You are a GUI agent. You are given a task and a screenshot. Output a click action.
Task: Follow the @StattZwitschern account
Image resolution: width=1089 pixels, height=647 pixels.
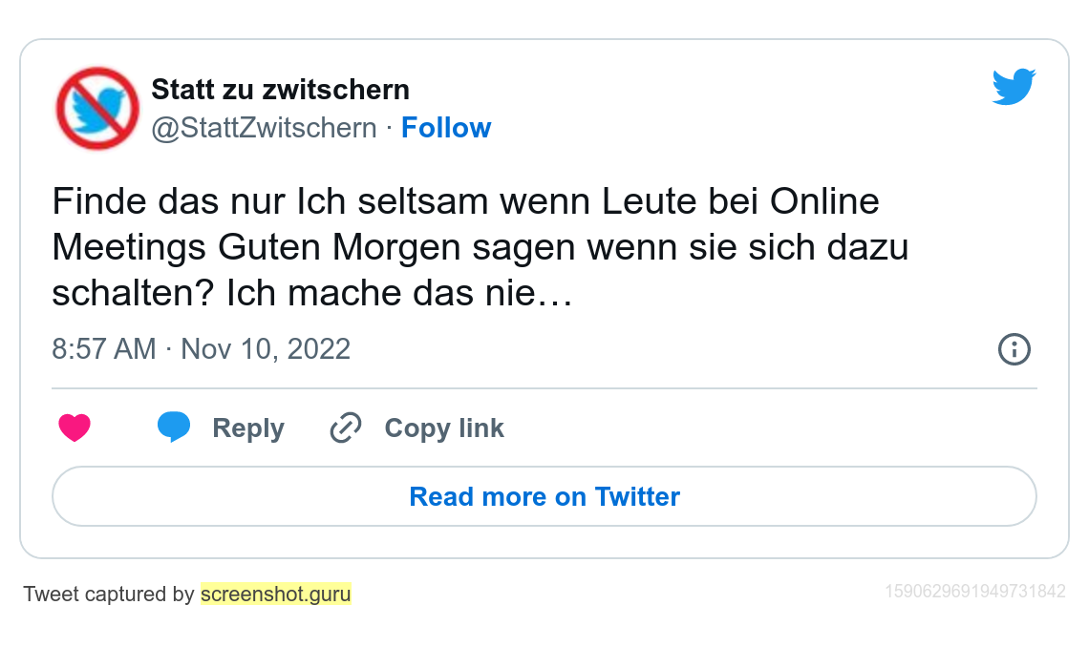[446, 128]
